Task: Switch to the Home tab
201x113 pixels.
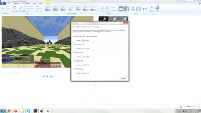Action: pyautogui.click(x=9, y=3)
